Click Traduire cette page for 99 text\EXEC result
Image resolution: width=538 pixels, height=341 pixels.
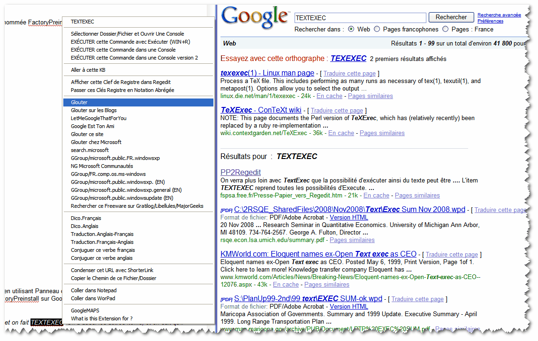(417, 299)
